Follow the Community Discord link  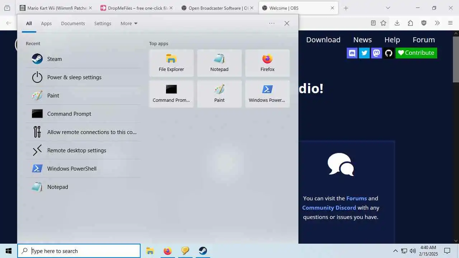click(x=329, y=207)
